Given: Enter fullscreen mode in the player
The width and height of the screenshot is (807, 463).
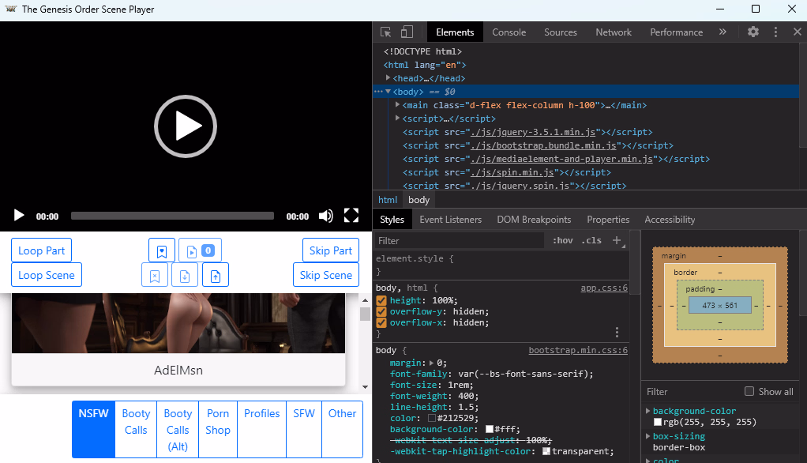Looking at the screenshot, I should [351, 216].
